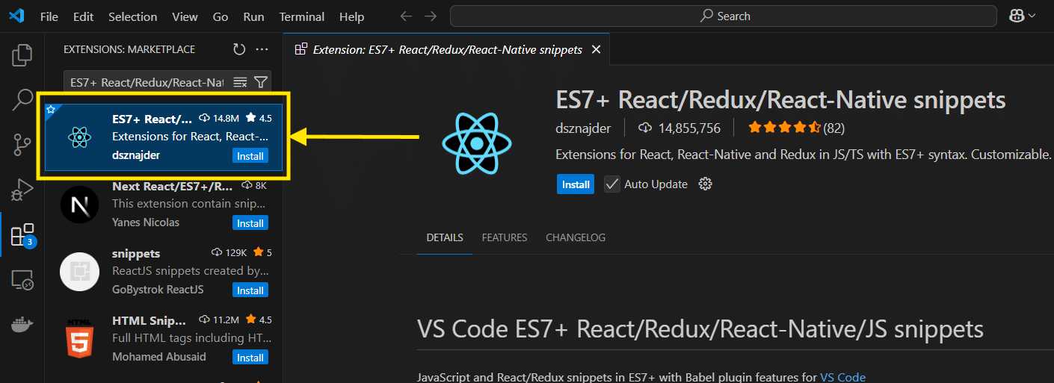Install Next React/ES7+ extension
This screenshot has height=383, width=1054.
[x=250, y=223]
